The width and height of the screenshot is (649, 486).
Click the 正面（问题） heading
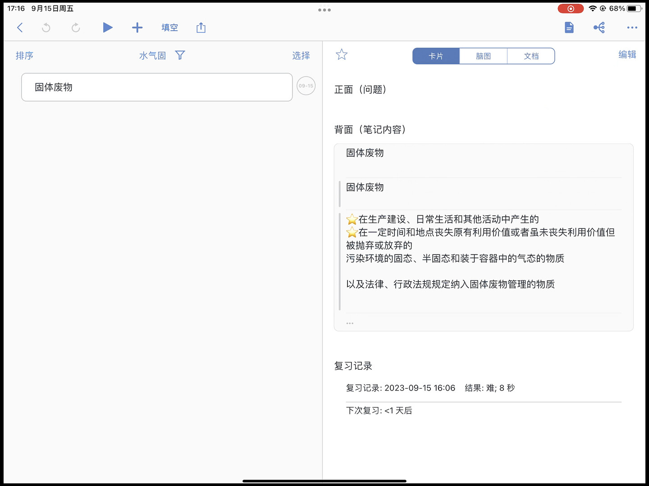coord(360,89)
